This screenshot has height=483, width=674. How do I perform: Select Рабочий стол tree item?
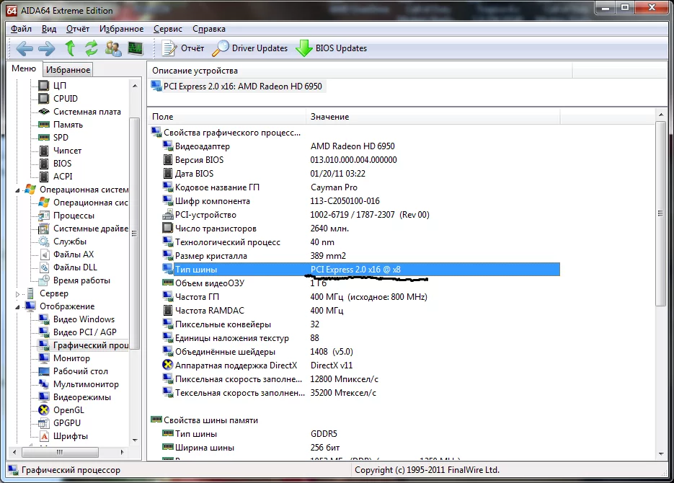point(74,371)
